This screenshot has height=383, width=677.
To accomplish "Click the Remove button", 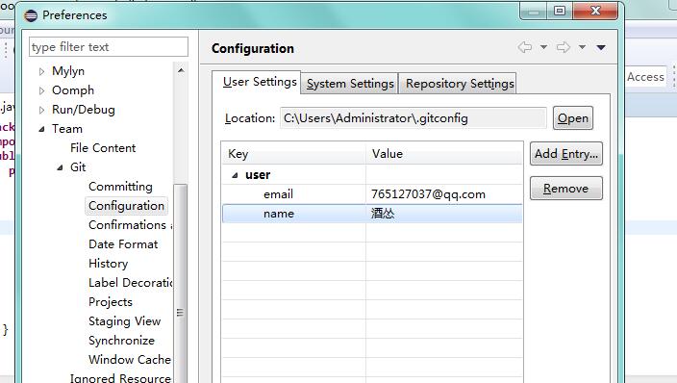I will point(566,188).
